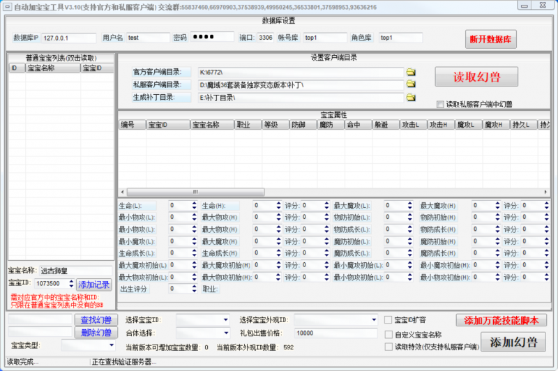Minimize the 自动加宝宝工具 window
558x371 pixels.
(x=525, y=6)
